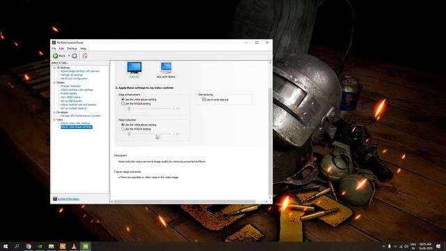Collapse the Display tree group

click(54, 82)
